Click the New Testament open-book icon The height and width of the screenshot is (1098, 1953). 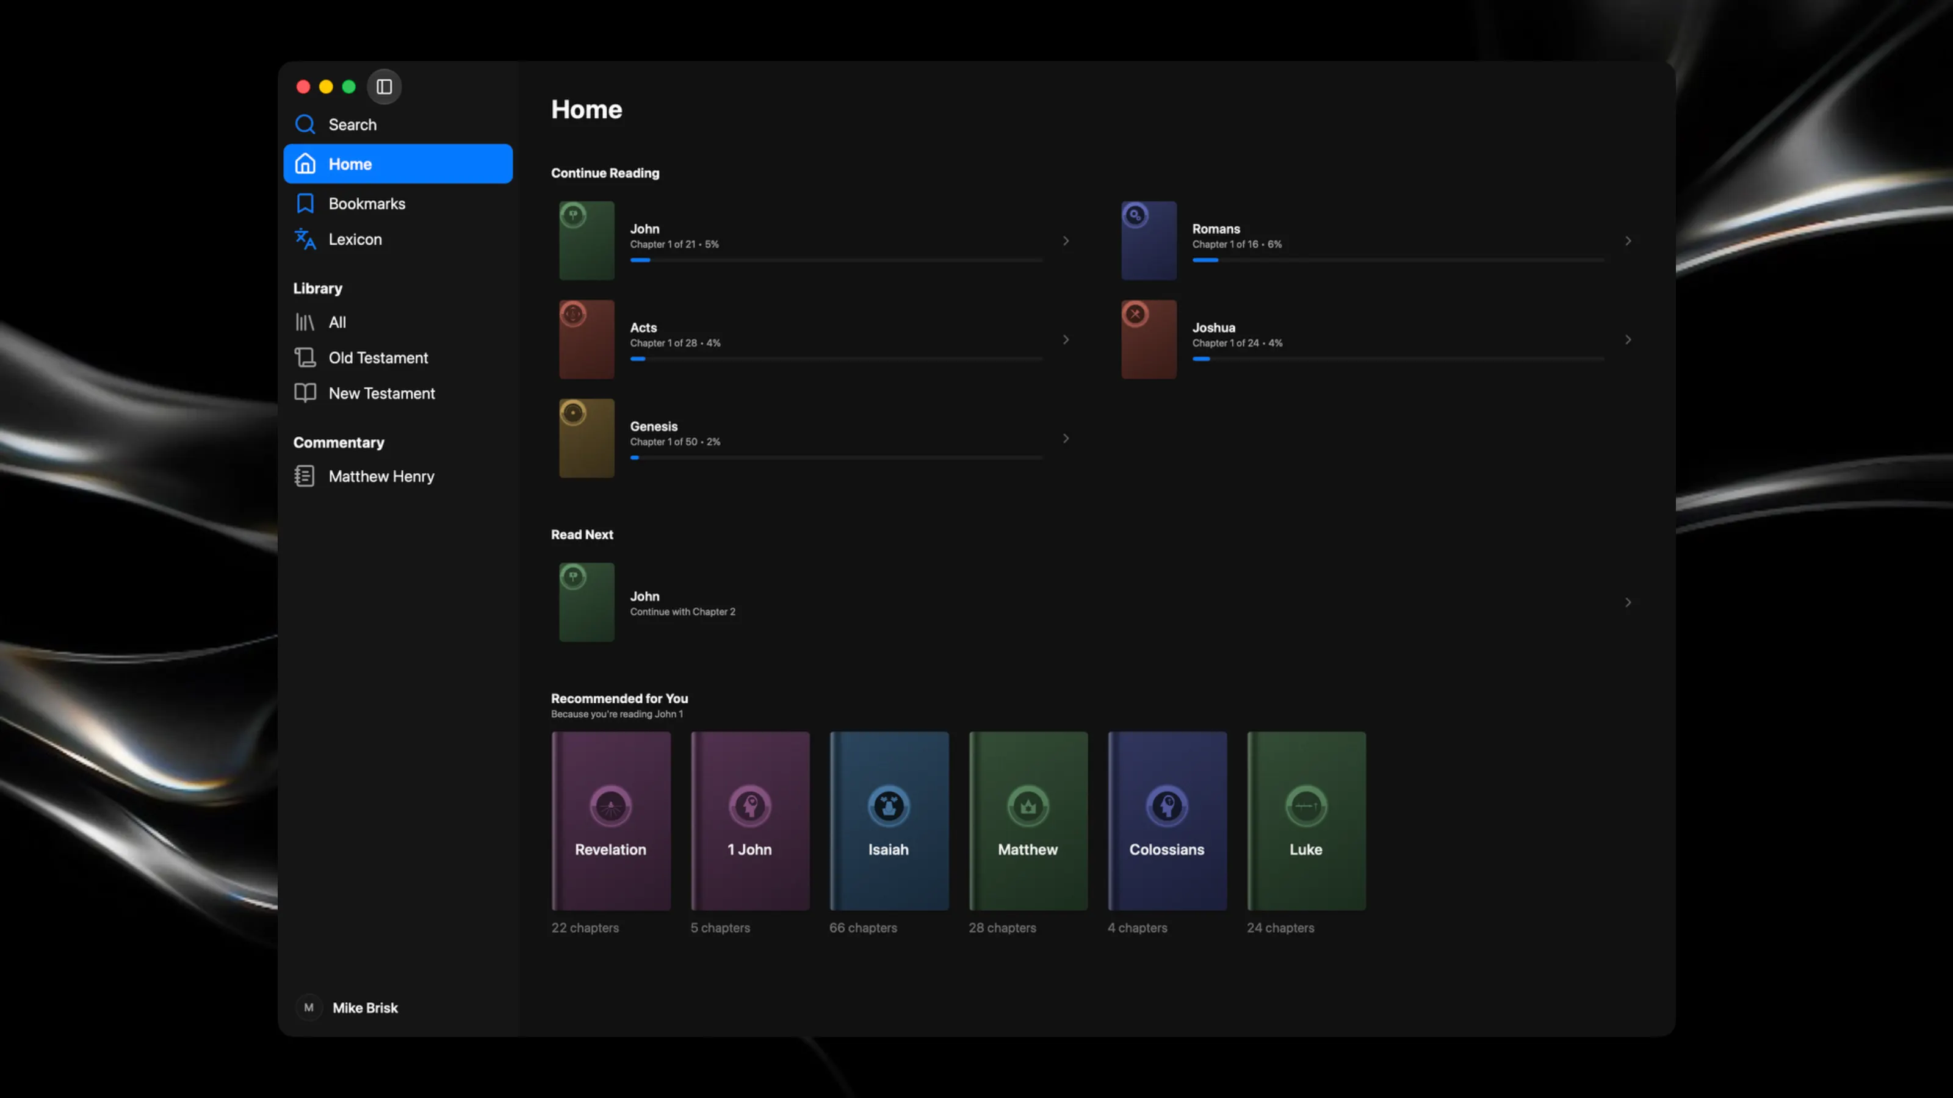pyautogui.click(x=305, y=392)
